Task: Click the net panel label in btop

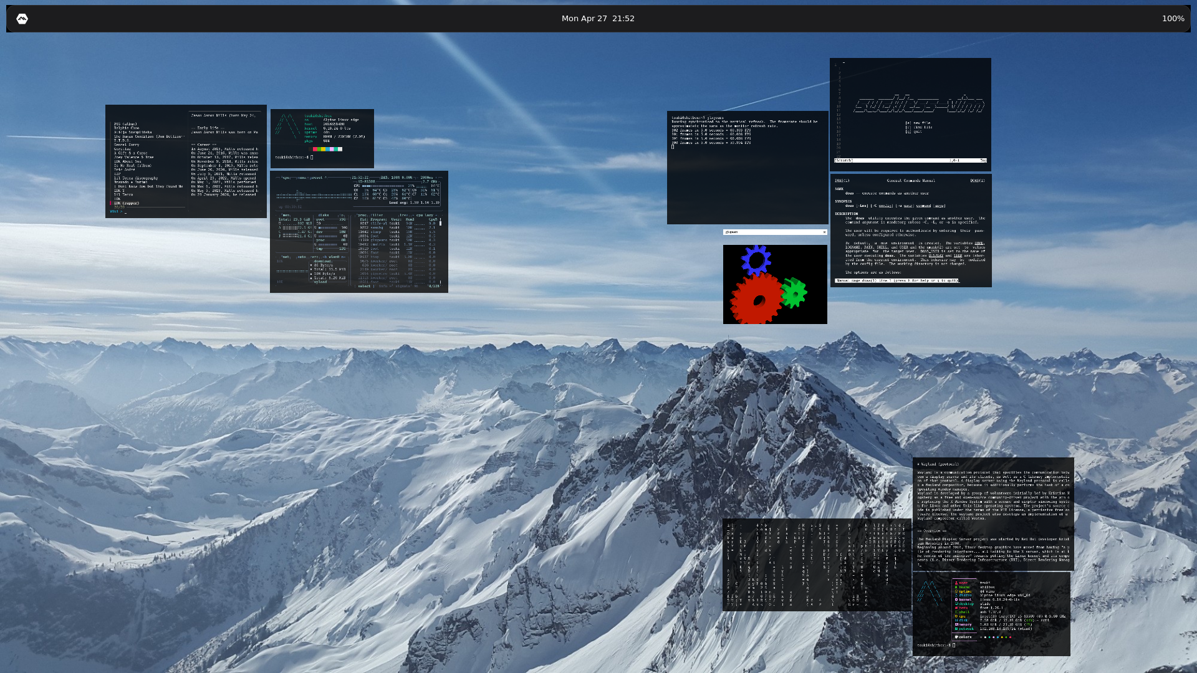Action: 285,257
